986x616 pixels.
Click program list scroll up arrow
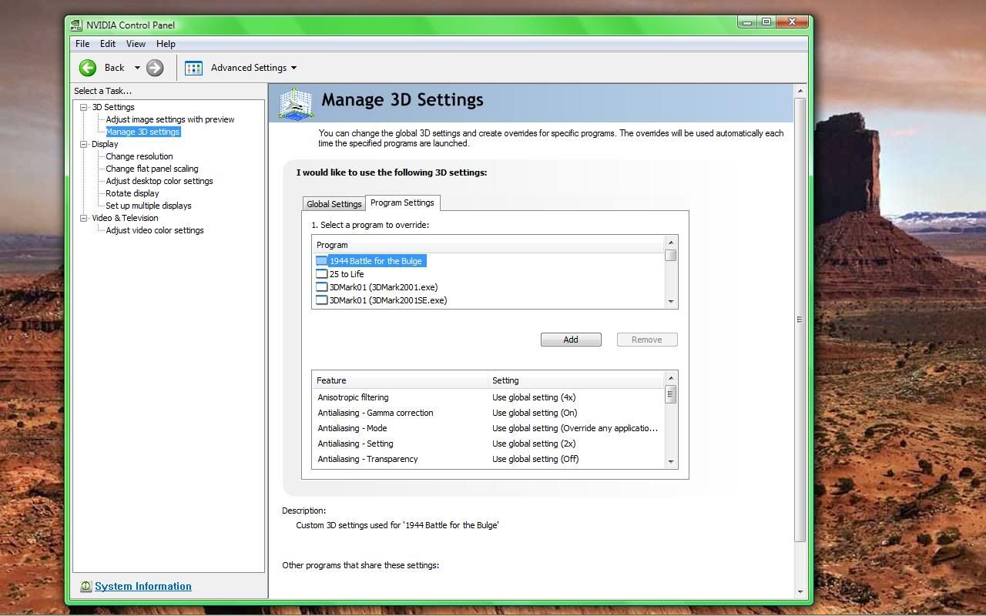(x=671, y=243)
